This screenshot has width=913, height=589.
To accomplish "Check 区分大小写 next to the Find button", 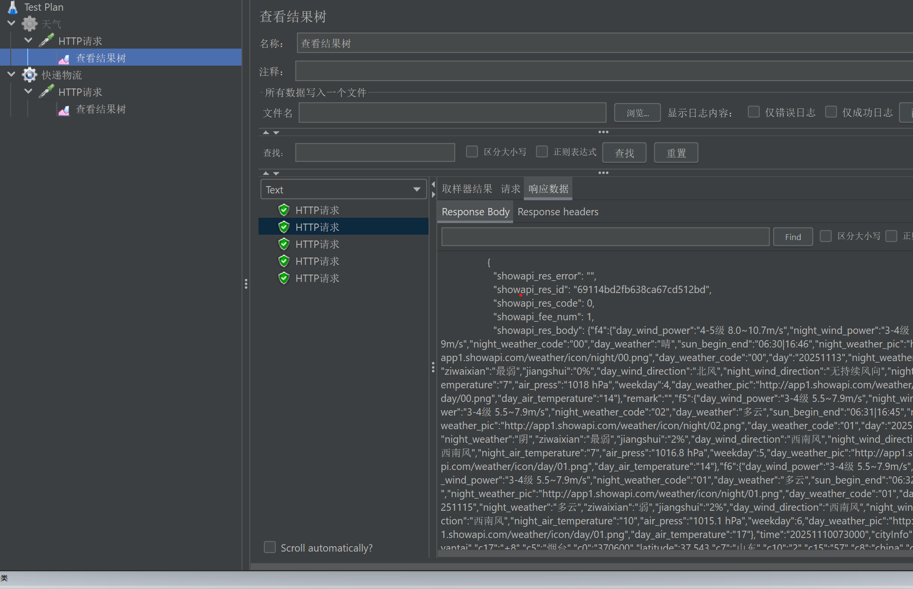I will tap(826, 236).
